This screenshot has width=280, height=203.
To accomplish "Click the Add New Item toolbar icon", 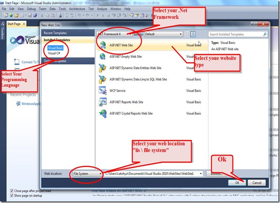I will click(x=22, y=16).
